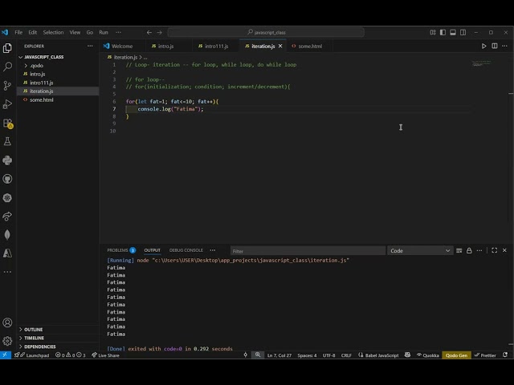Open the GitHub icon in activity bar
The image size is (514, 385).
[x=7, y=179]
